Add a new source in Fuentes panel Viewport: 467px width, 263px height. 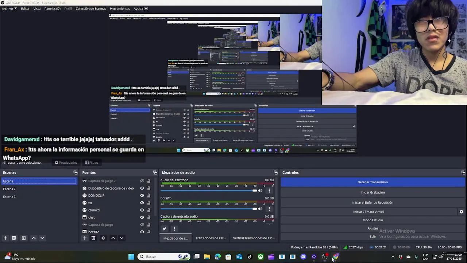[85, 238]
